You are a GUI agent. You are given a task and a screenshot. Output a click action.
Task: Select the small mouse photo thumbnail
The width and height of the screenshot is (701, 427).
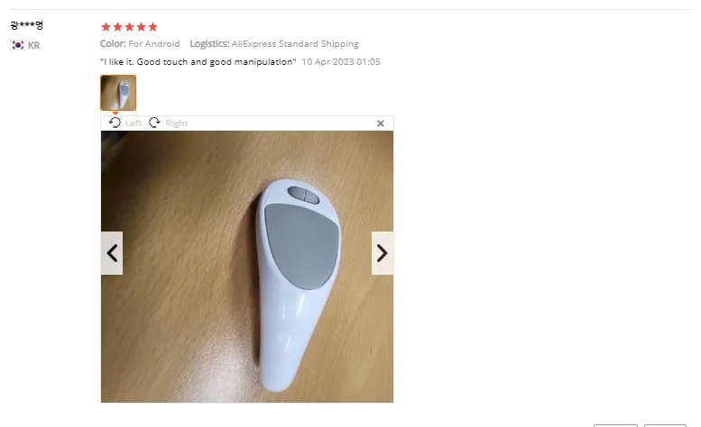coord(118,93)
